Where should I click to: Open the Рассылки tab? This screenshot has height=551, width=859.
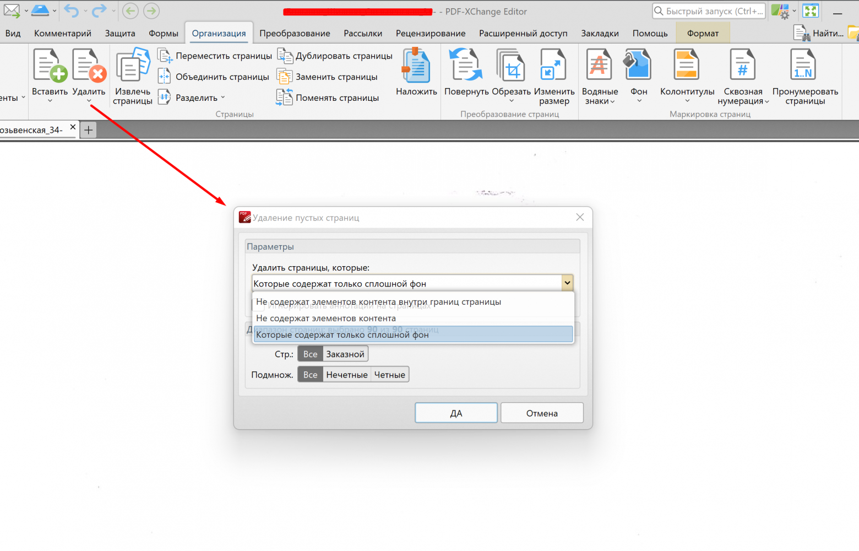coord(363,33)
